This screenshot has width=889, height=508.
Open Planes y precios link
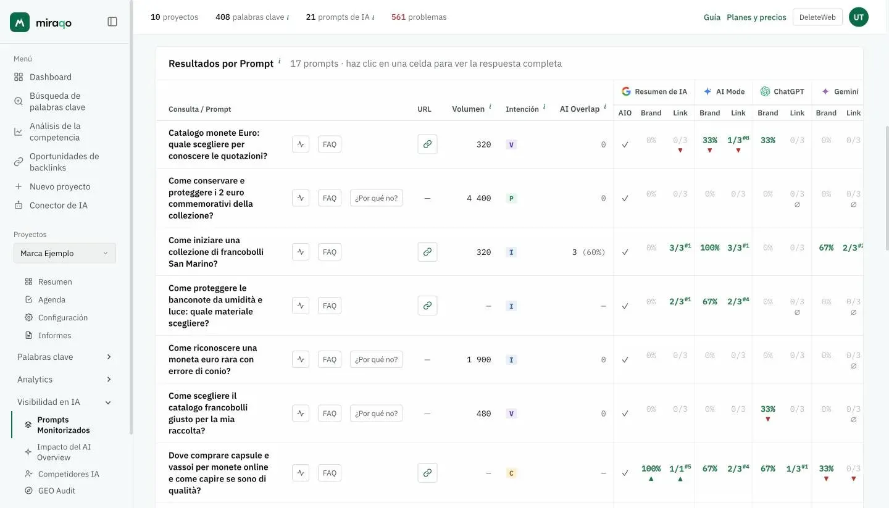coord(756,17)
